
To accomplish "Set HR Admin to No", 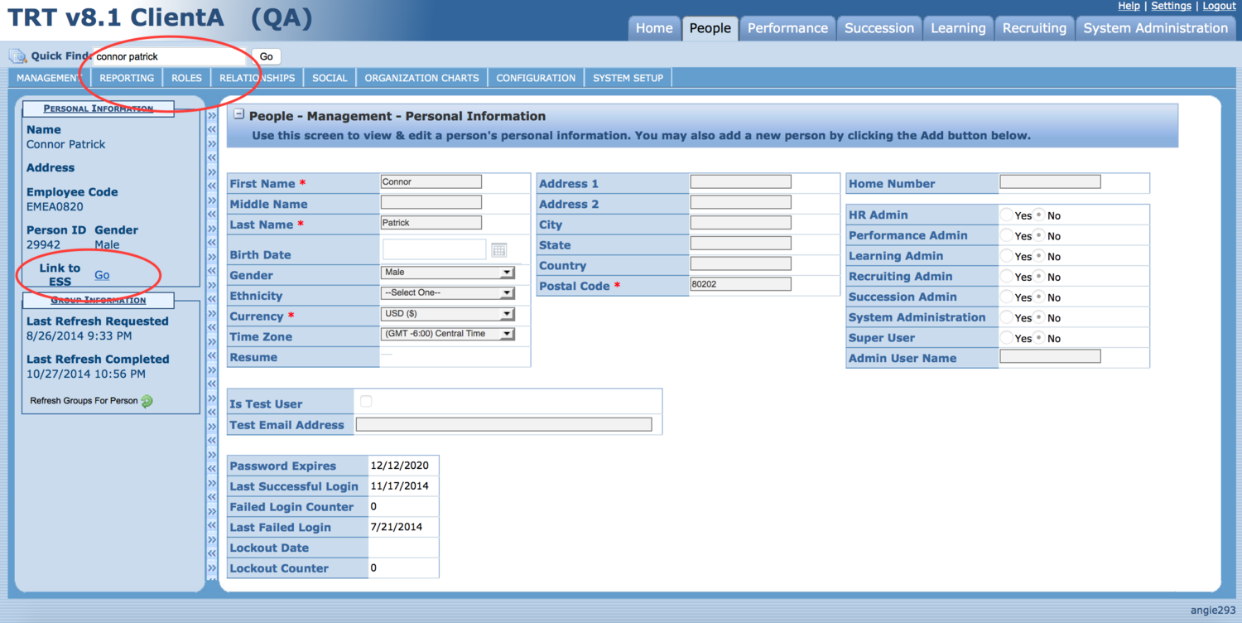I will (1038, 215).
